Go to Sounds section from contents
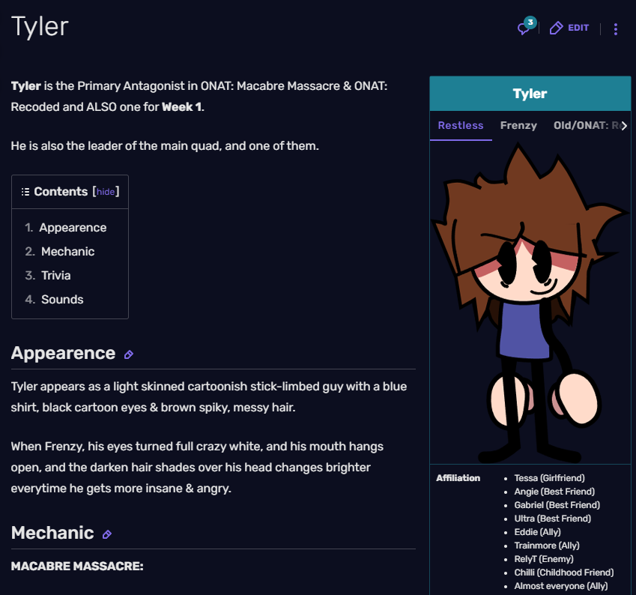Image resolution: width=636 pixels, height=595 pixels. coord(62,300)
